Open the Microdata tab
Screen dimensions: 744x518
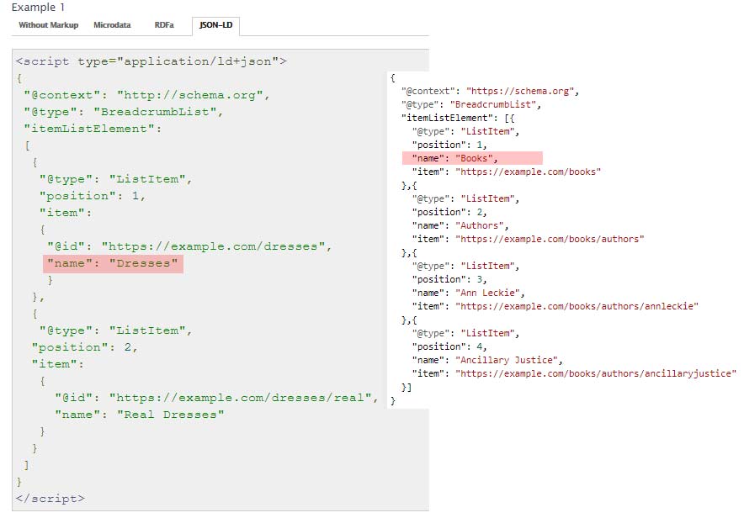pyautogui.click(x=112, y=25)
